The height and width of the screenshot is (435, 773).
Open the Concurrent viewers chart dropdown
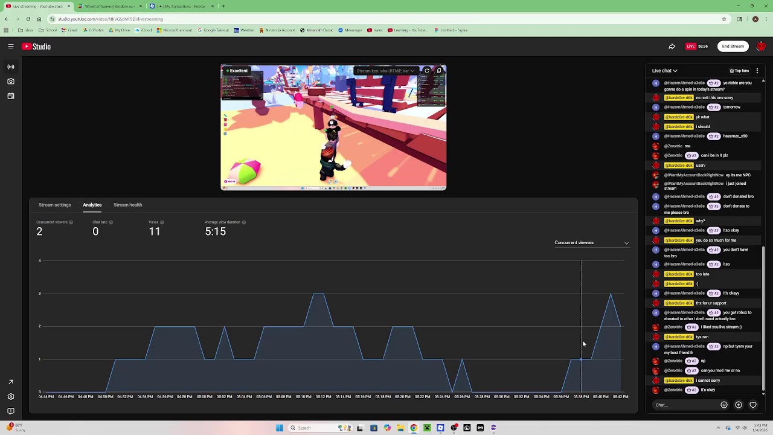tap(592, 243)
